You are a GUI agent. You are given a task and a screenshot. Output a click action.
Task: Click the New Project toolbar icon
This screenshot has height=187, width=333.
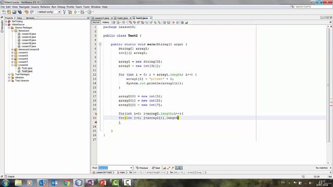coord(9,12)
